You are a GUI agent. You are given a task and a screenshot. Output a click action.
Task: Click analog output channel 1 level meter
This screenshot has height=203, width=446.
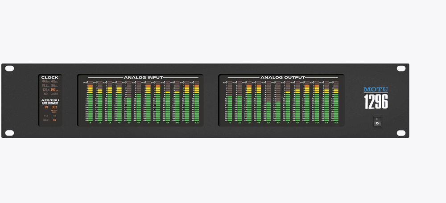230,101
